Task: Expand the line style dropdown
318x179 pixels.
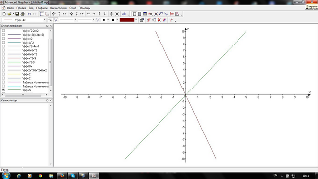Action: pos(75,20)
